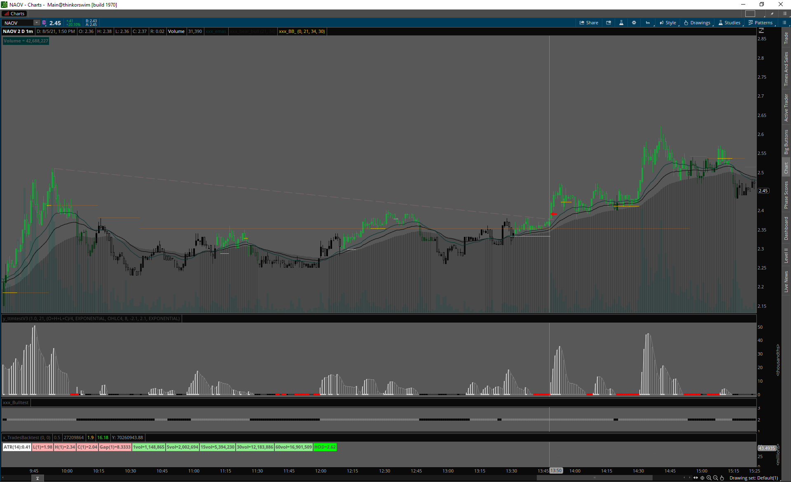This screenshot has height=482, width=791.
Task: Toggle the expand arrows icon near scrollbar
Action: 696,478
